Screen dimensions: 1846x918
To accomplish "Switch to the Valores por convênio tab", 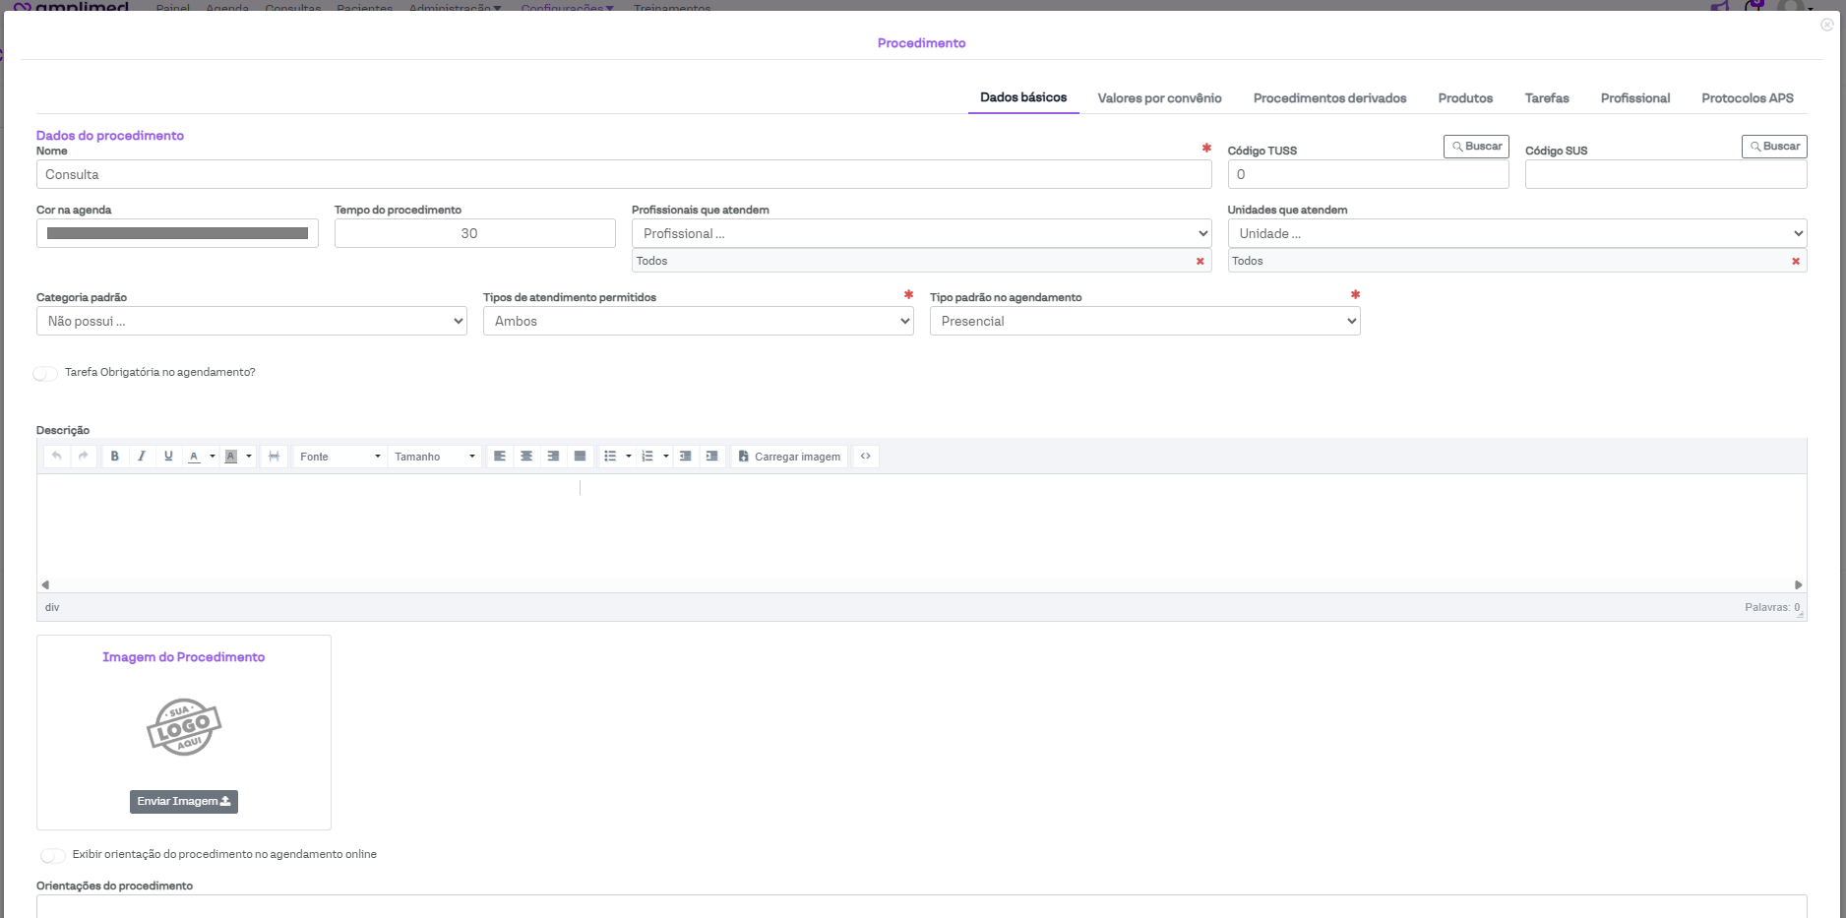I will (1159, 98).
